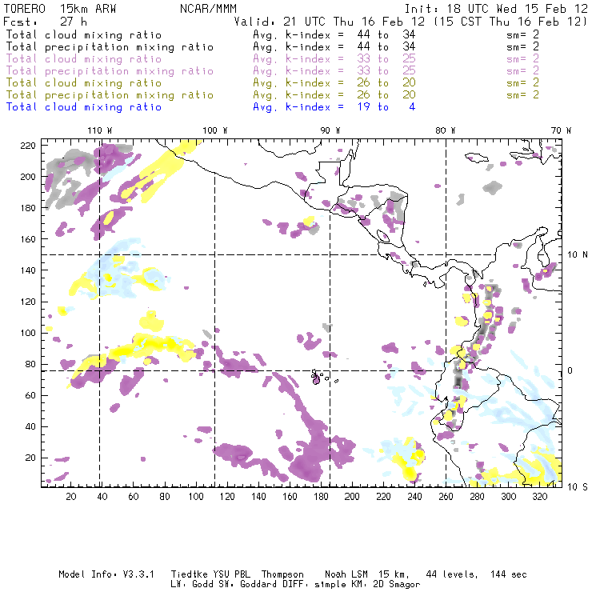The height and width of the screenshot is (592, 592).
Task: Click the '260' tick label on horizontal axis
Action: 446,497
